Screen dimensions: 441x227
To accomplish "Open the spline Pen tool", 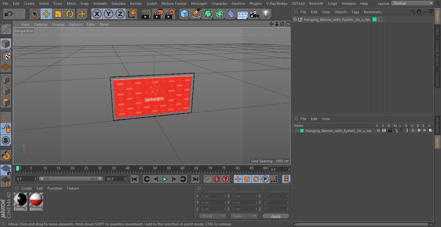I will [196, 14].
